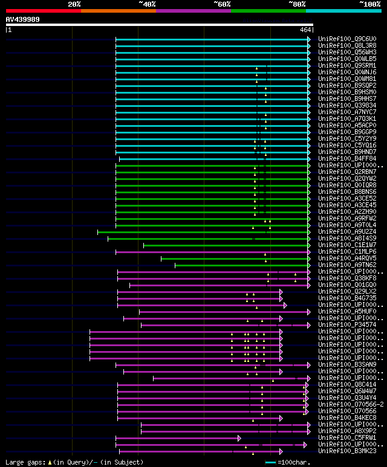This screenshot has width=387, height=467.
Task: Select the UniRef100_B9SQP2 label
Action: click(347, 85)
